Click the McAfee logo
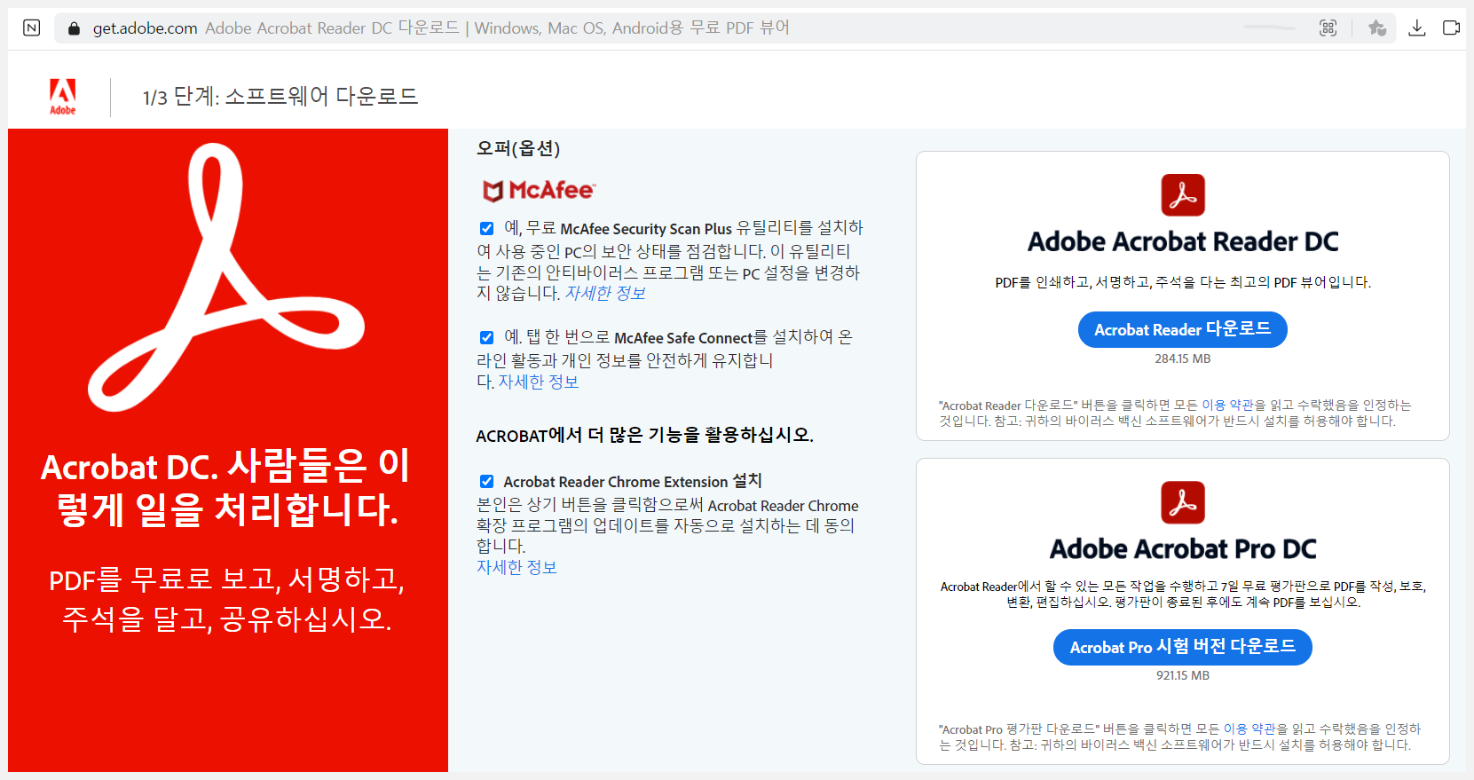The width and height of the screenshot is (1474, 780). click(539, 190)
